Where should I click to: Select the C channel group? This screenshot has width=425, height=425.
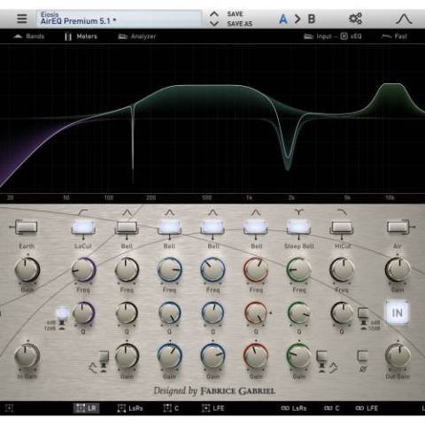(171, 408)
